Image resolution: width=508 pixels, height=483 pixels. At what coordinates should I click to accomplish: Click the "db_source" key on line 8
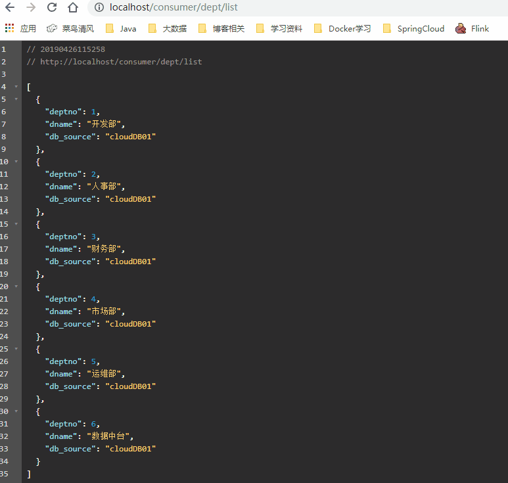70,137
